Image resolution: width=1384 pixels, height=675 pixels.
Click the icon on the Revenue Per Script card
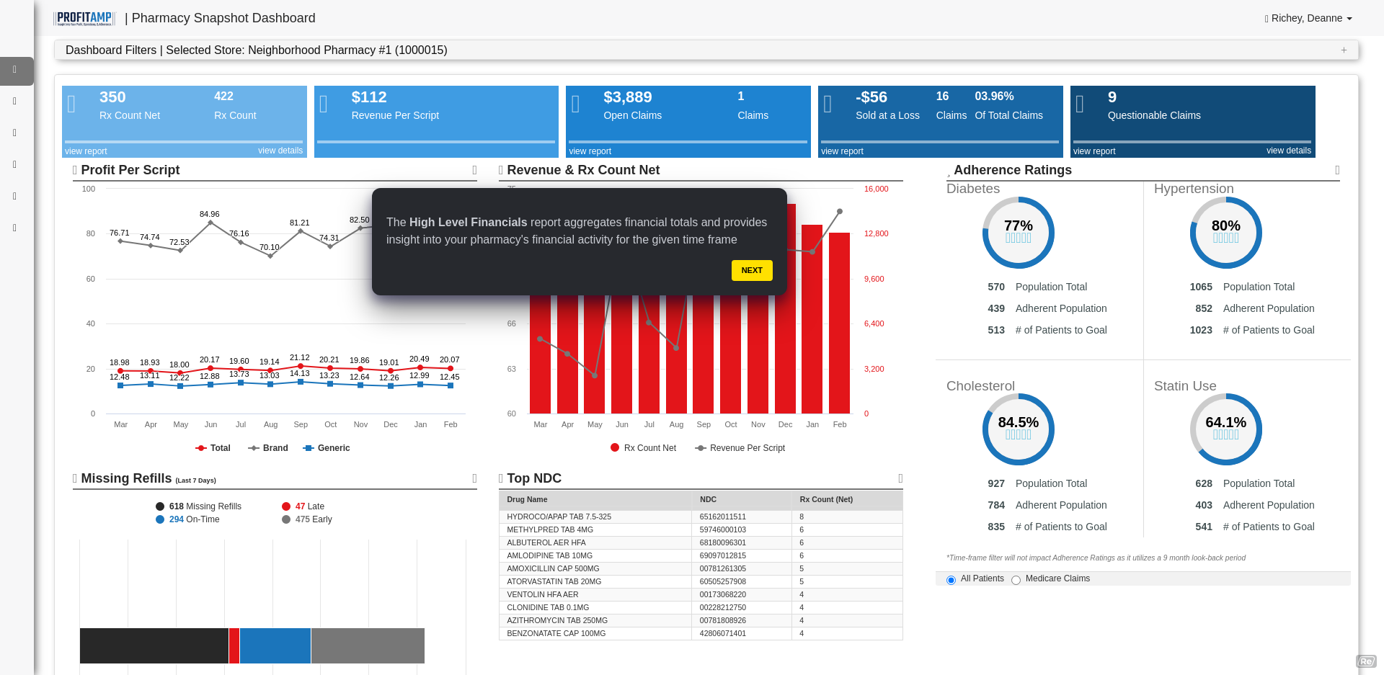[x=324, y=104]
